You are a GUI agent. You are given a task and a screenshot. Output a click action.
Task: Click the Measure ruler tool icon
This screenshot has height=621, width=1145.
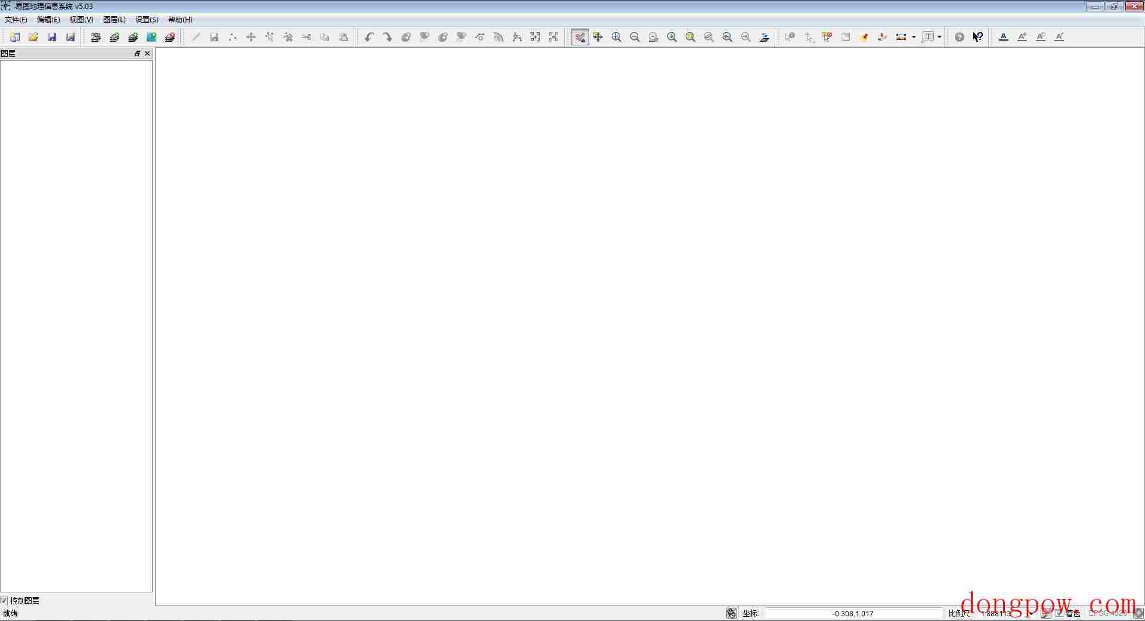coord(901,37)
